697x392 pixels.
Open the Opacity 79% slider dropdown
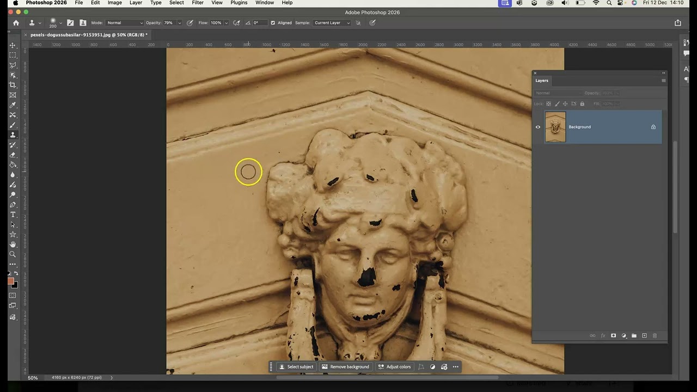coord(180,23)
